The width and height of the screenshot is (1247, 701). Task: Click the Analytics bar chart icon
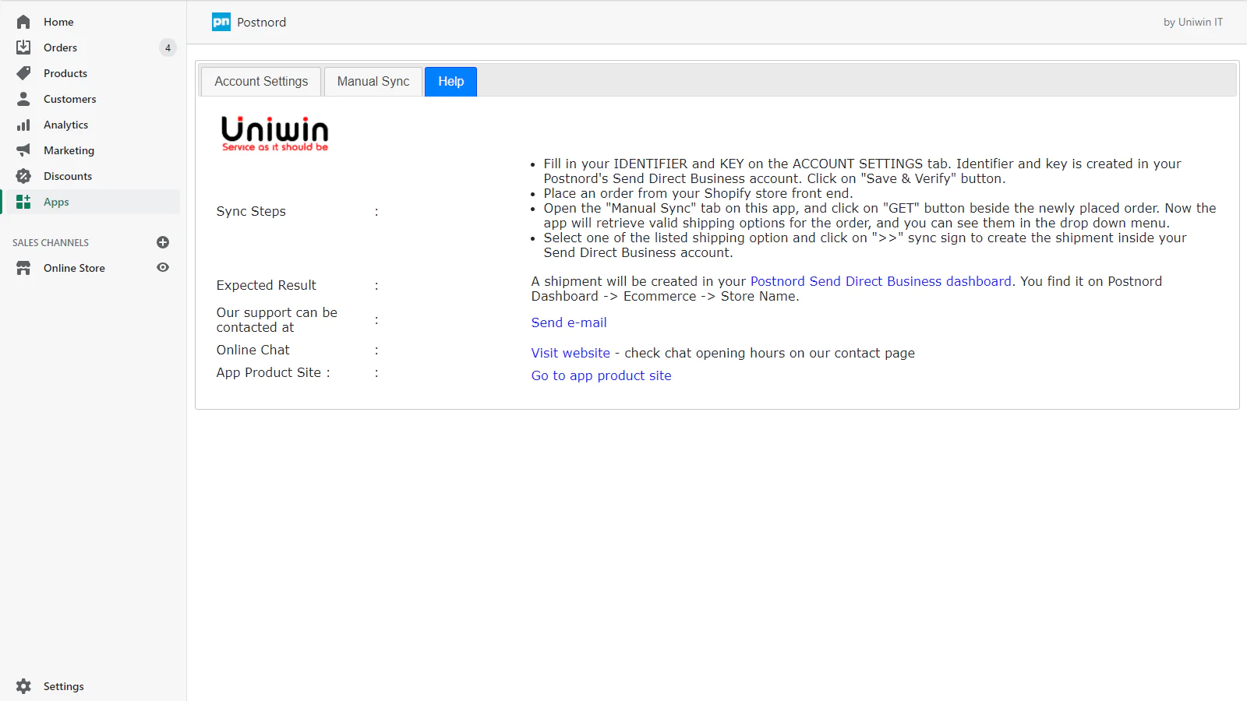point(23,125)
